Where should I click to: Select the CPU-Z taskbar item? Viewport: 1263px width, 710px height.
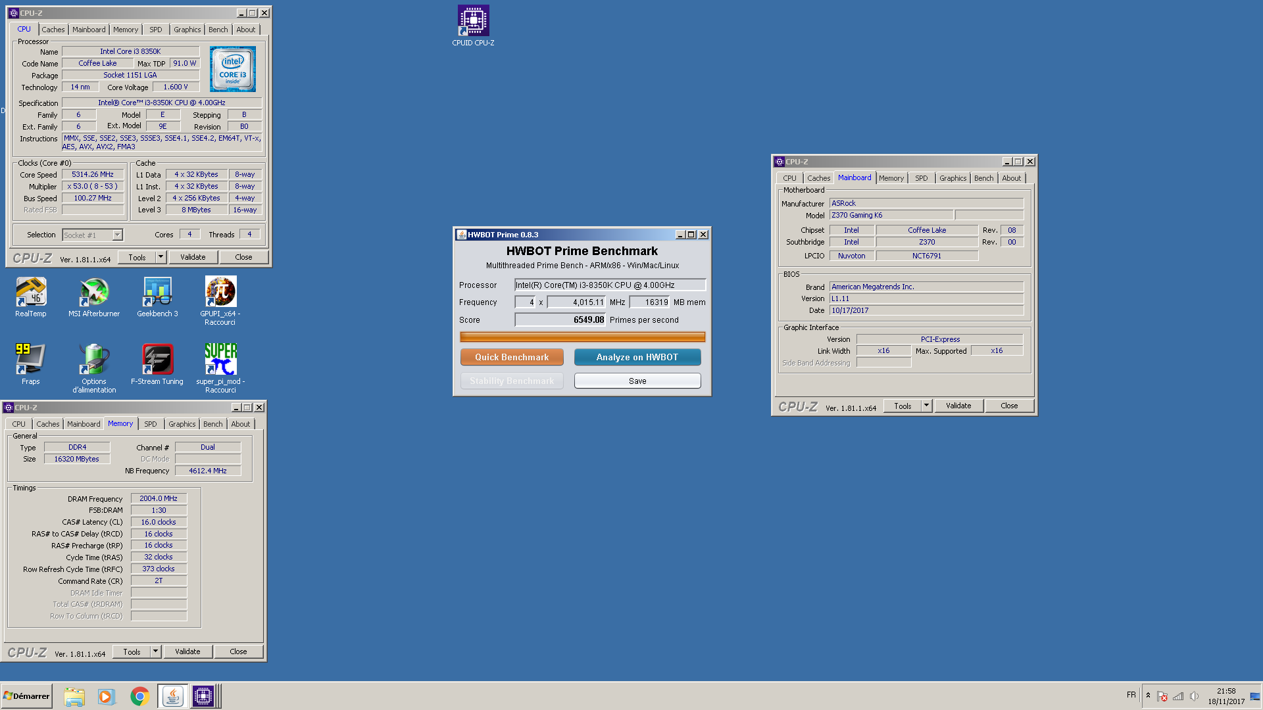(203, 696)
